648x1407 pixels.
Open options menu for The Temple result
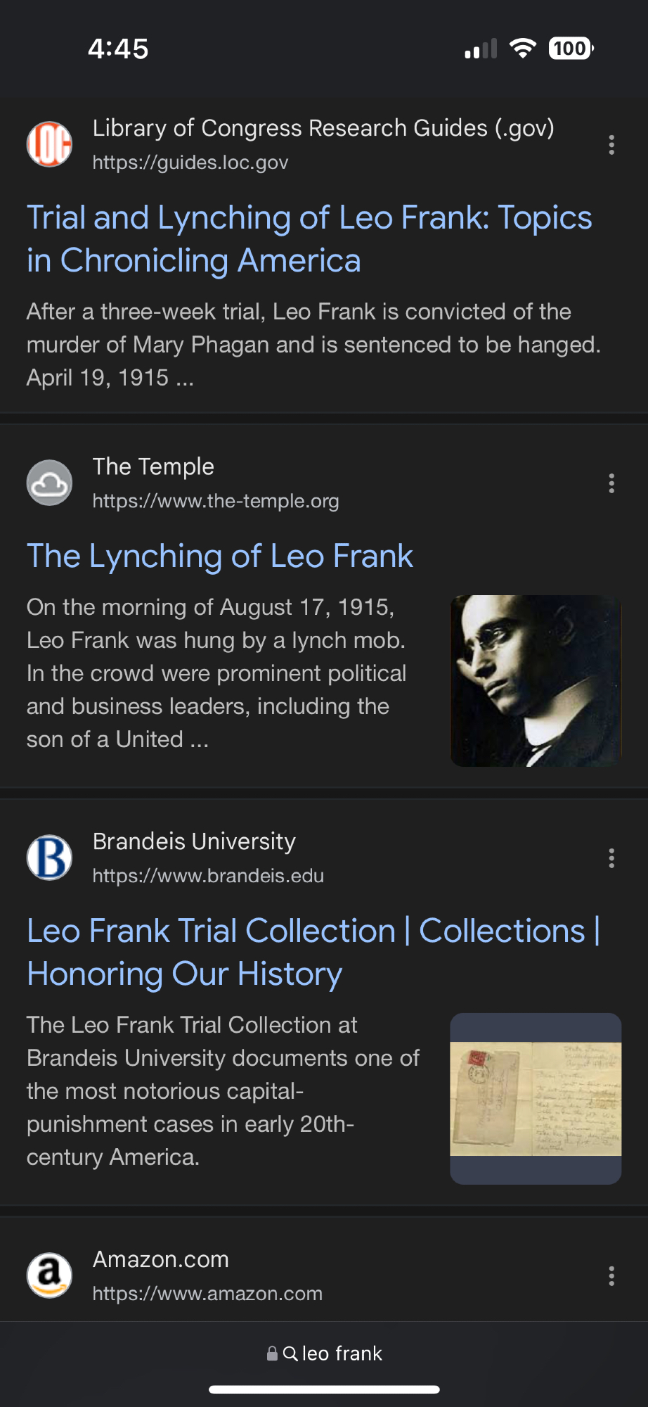(x=611, y=483)
